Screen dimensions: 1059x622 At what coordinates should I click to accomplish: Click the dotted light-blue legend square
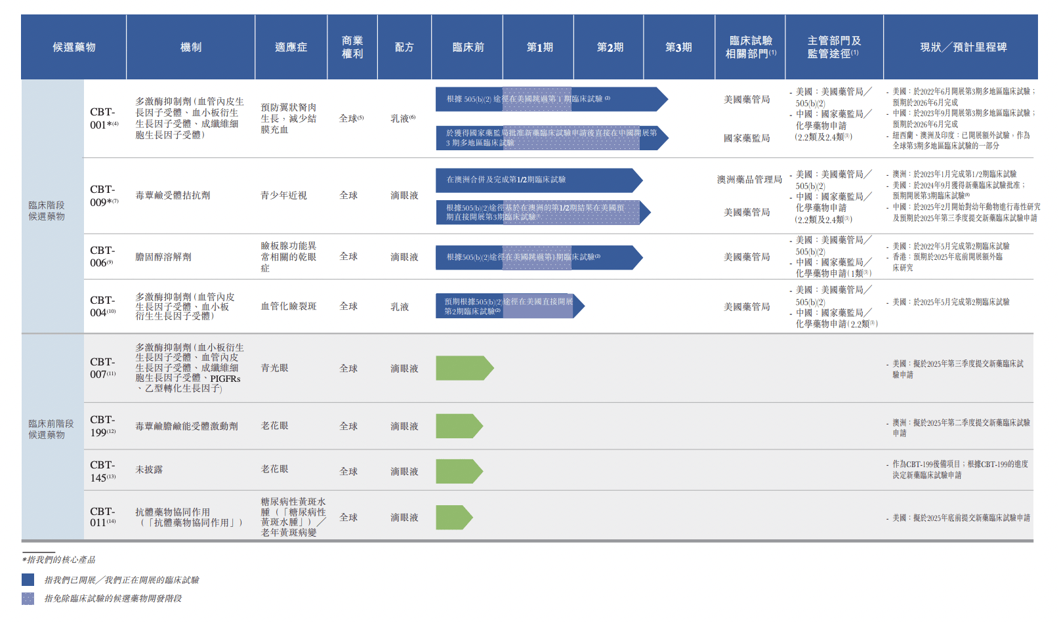point(28,598)
